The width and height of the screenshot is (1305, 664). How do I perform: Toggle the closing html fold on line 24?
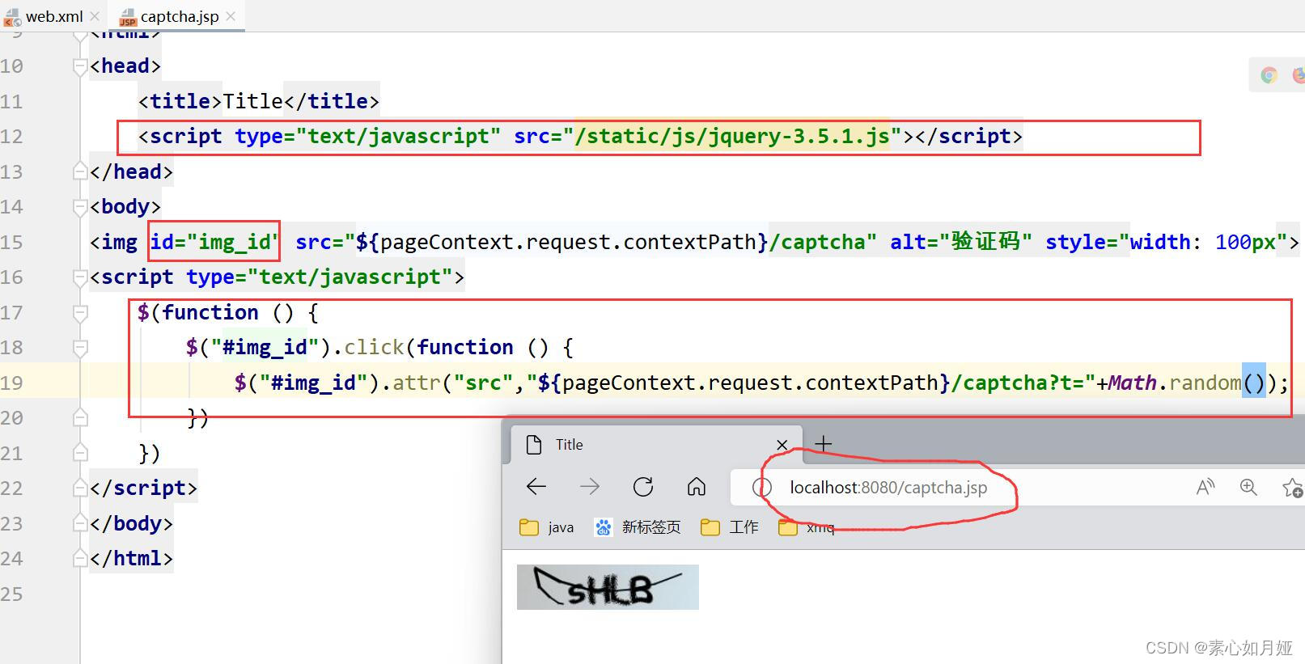click(80, 559)
